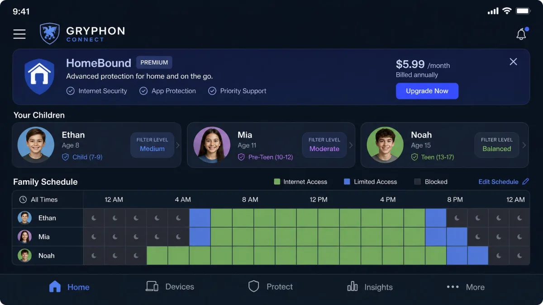
Task: Click the status bar battery icon
Action: [523, 11]
